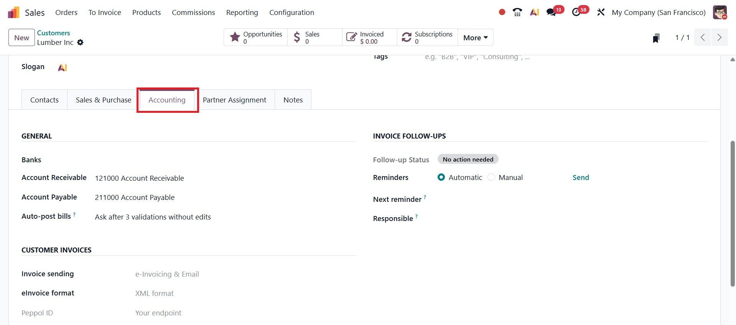Screen dimensions: 736x325
Task: Open the Partner Assignment tab
Action: point(234,100)
